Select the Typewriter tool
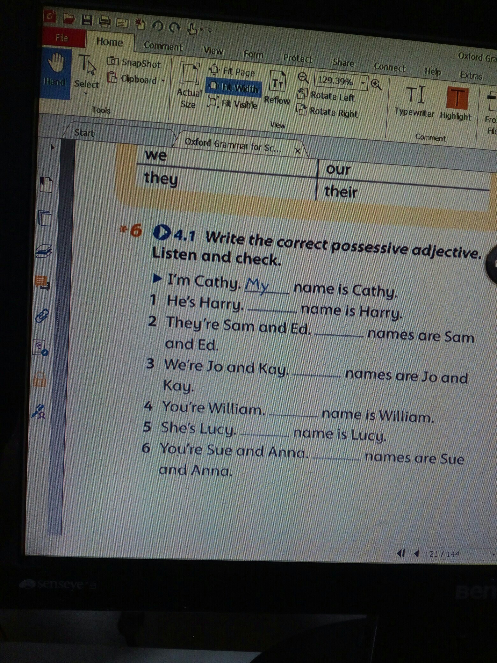Viewport: 497px width, 663px height. pyautogui.click(x=414, y=101)
